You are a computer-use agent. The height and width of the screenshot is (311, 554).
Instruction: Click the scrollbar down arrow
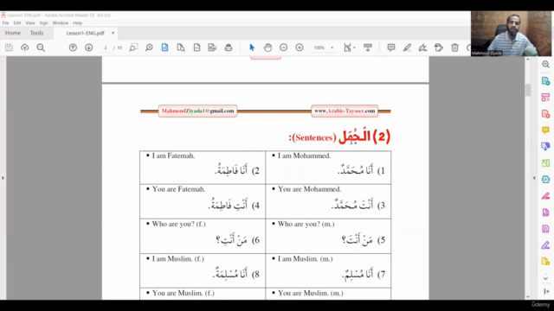click(528, 297)
